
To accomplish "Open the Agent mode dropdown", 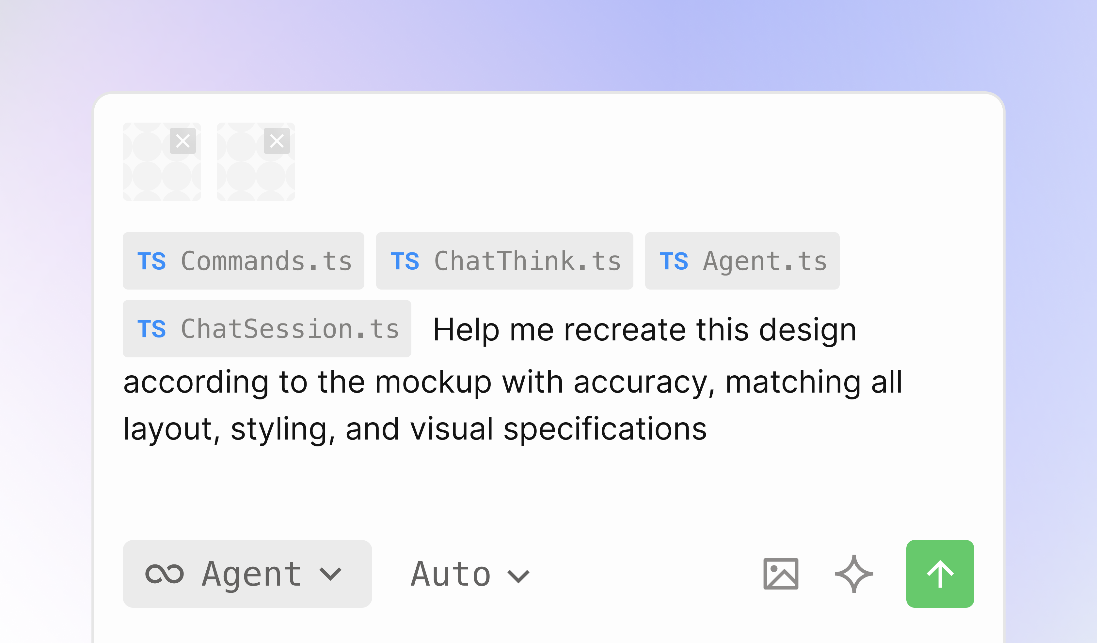I will click(247, 574).
